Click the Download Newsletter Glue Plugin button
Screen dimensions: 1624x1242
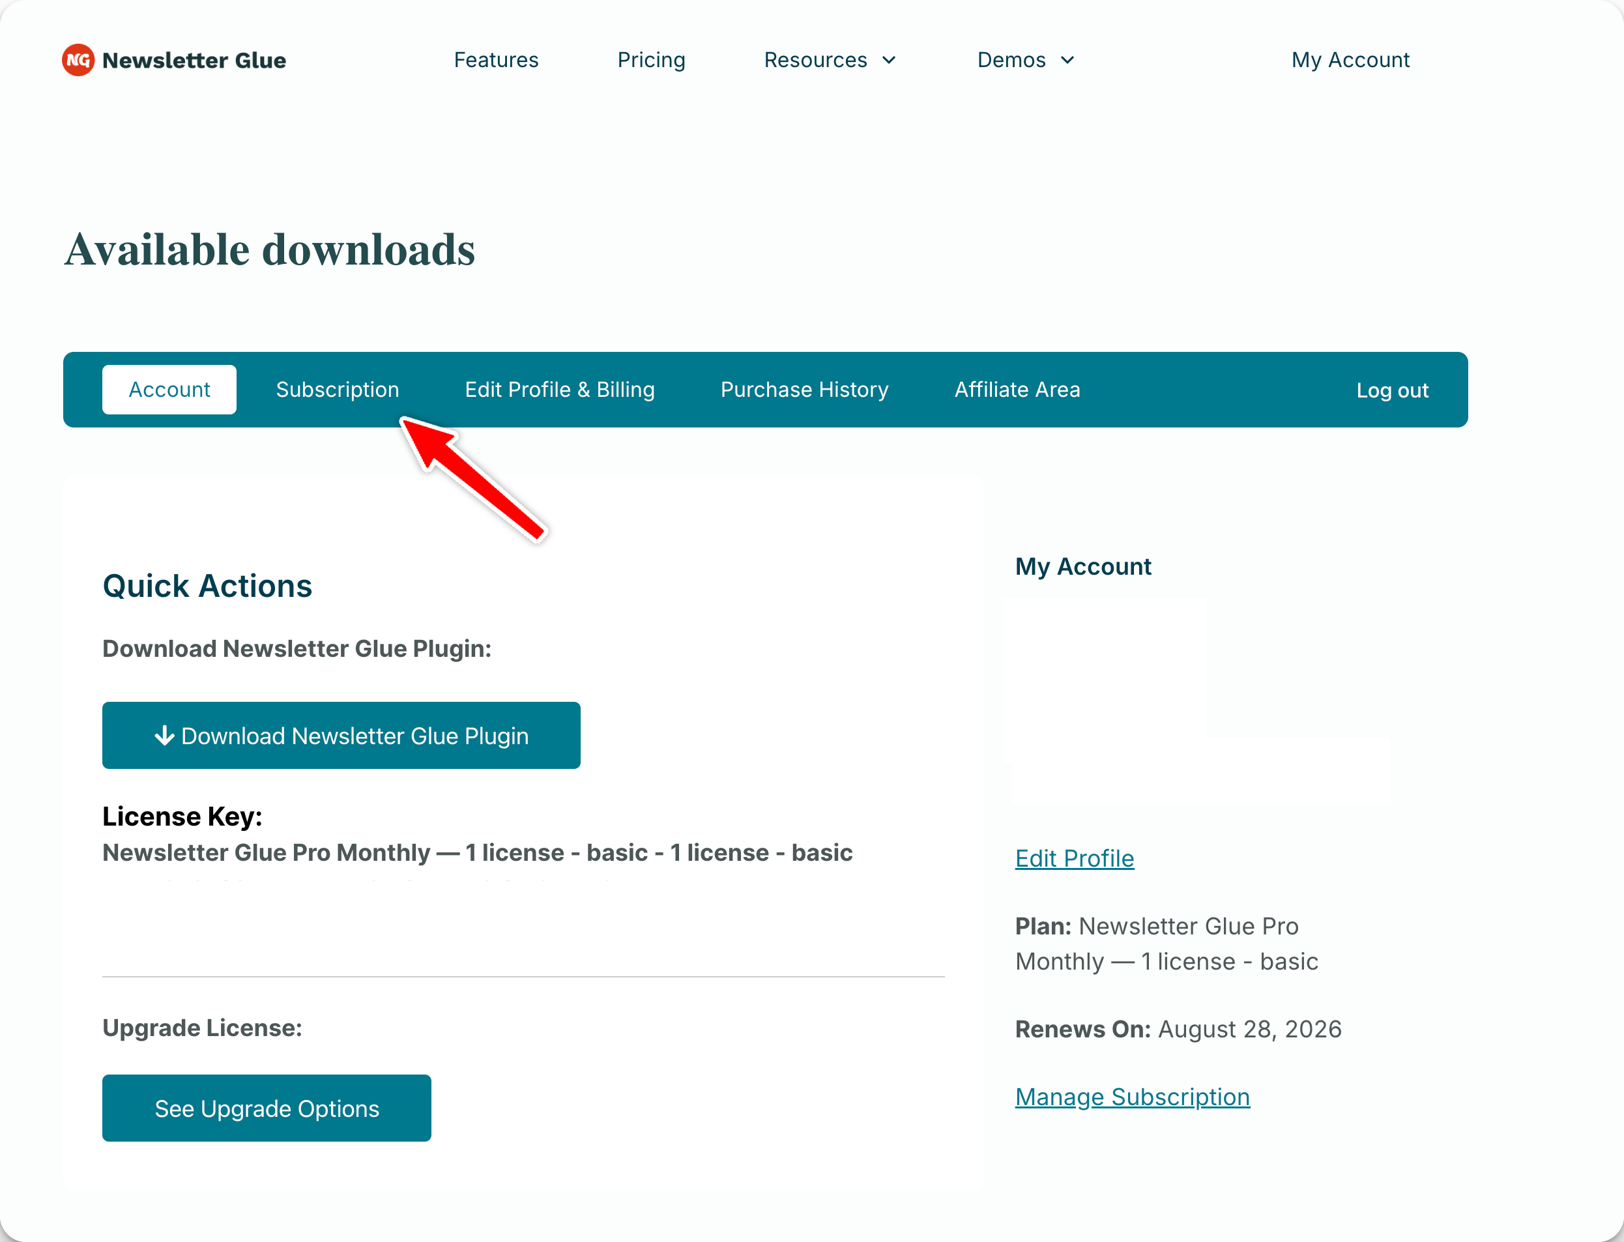tap(341, 736)
